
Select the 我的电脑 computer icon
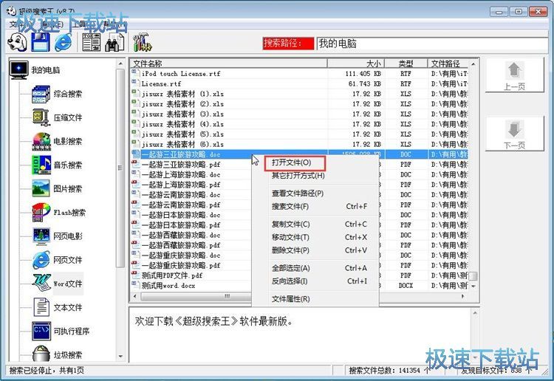[19, 70]
